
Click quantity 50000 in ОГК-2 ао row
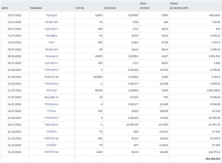click(x=99, y=90)
